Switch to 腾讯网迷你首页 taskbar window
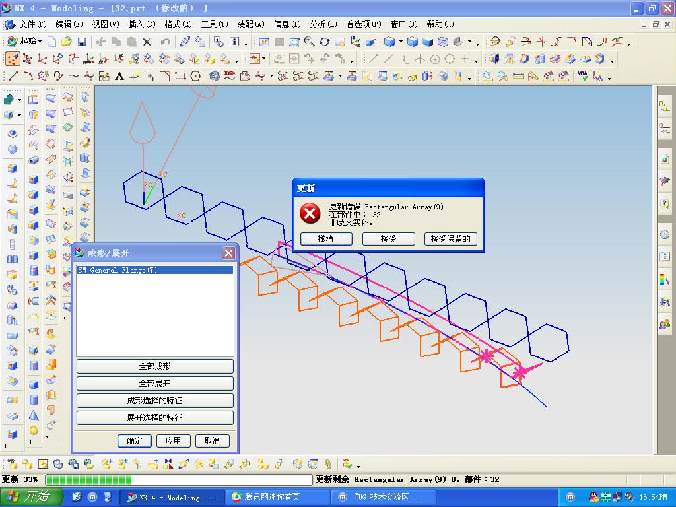 tap(278, 497)
